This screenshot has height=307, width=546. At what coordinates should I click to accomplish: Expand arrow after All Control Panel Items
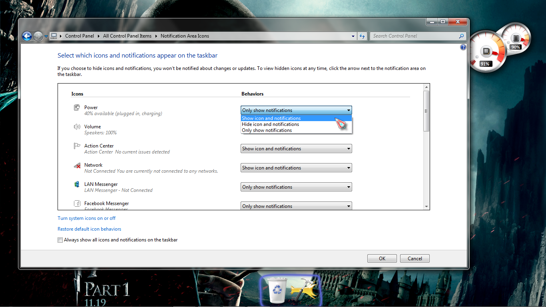click(156, 36)
